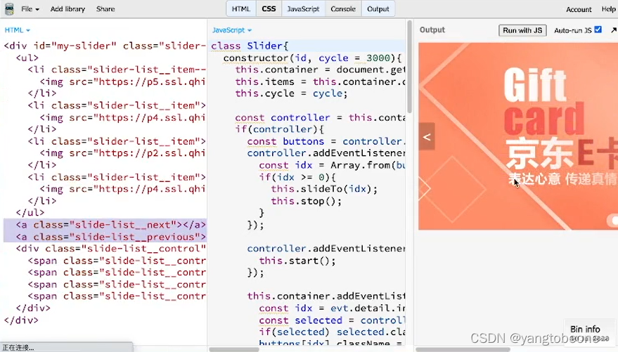This screenshot has height=352, width=618.
Task: Click the JS Bin logo icon
Action: click(9, 8)
